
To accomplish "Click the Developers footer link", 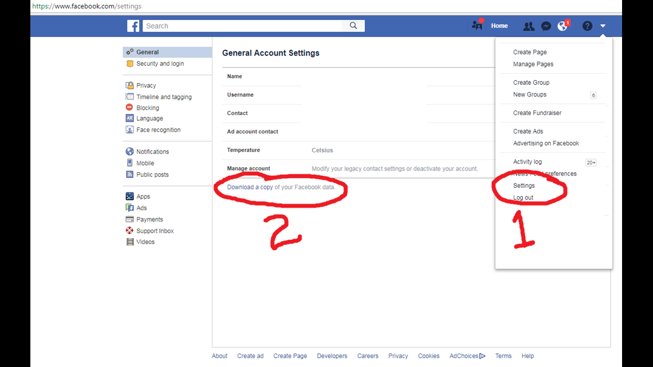I will (332, 356).
